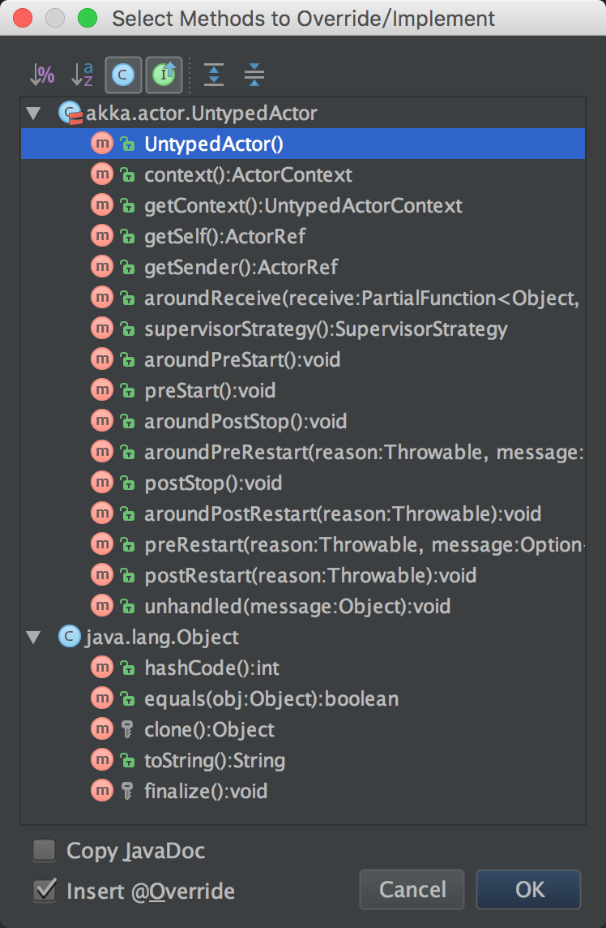Screen dimensions: 606x928
Task: Click the expand all icon
Action: pos(214,75)
